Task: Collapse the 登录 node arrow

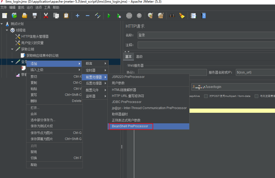Action: (x=12, y=62)
